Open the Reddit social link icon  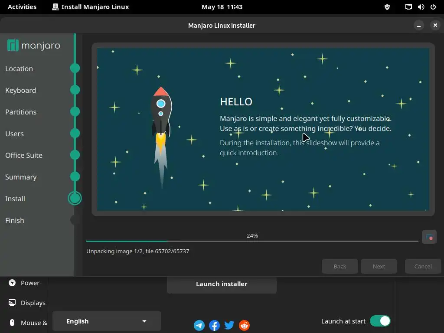click(x=245, y=325)
